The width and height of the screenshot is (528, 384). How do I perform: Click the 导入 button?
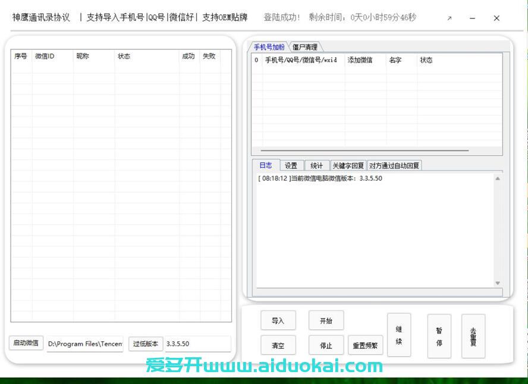(x=278, y=320)
